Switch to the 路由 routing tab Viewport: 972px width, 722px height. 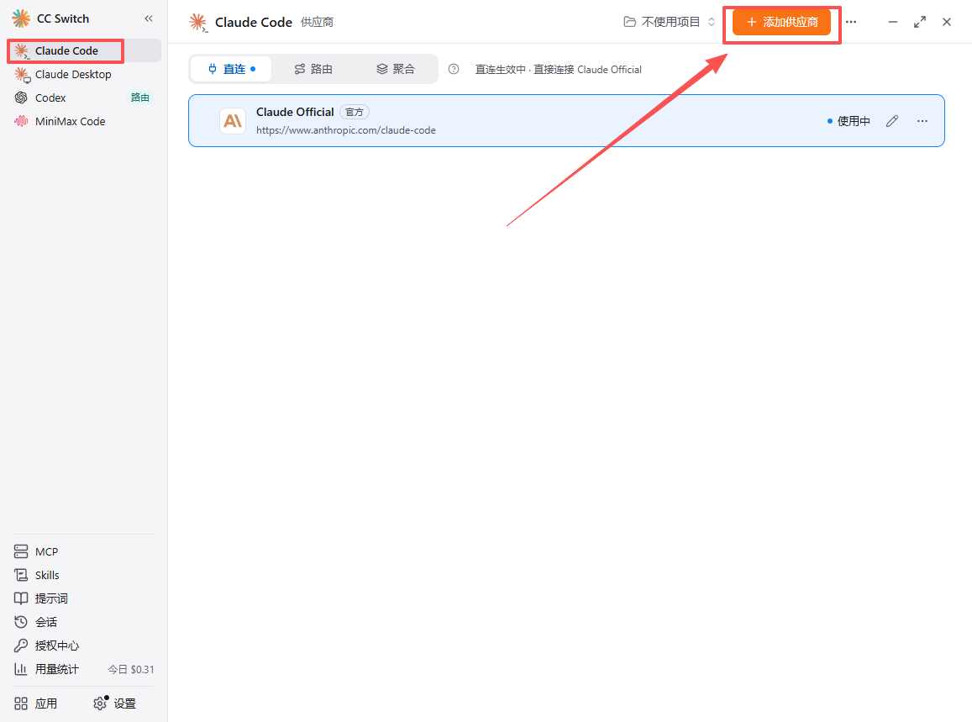tap(313, 69)
